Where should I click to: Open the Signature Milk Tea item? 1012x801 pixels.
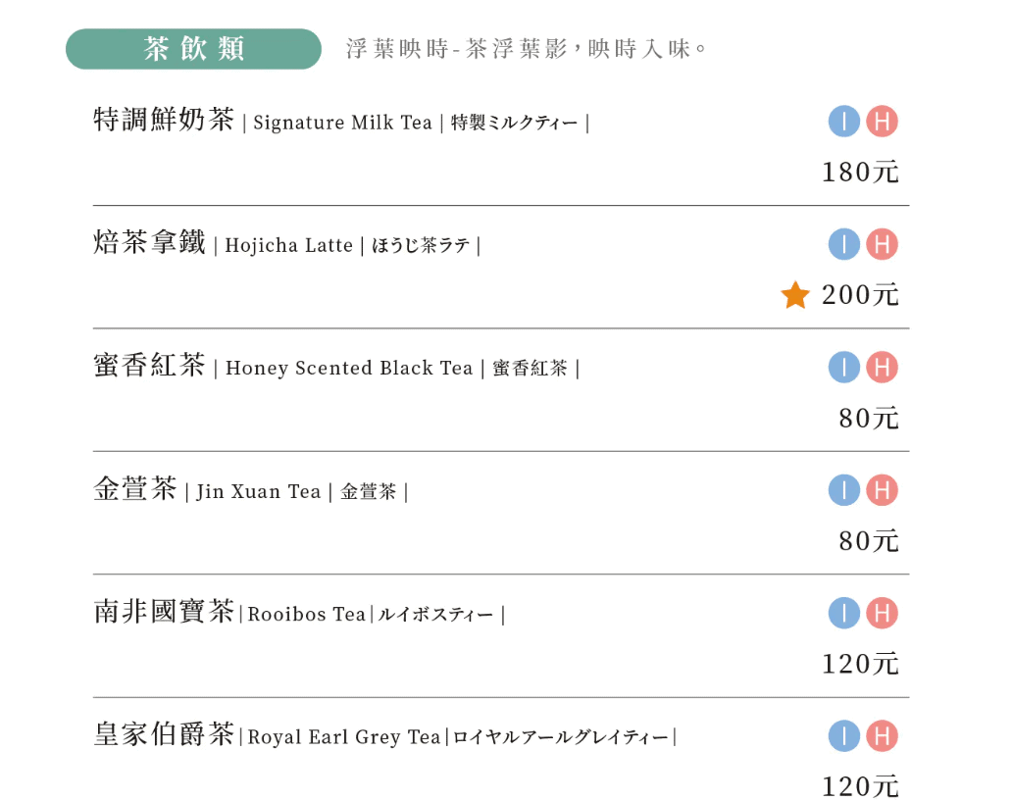coord(340,122)
